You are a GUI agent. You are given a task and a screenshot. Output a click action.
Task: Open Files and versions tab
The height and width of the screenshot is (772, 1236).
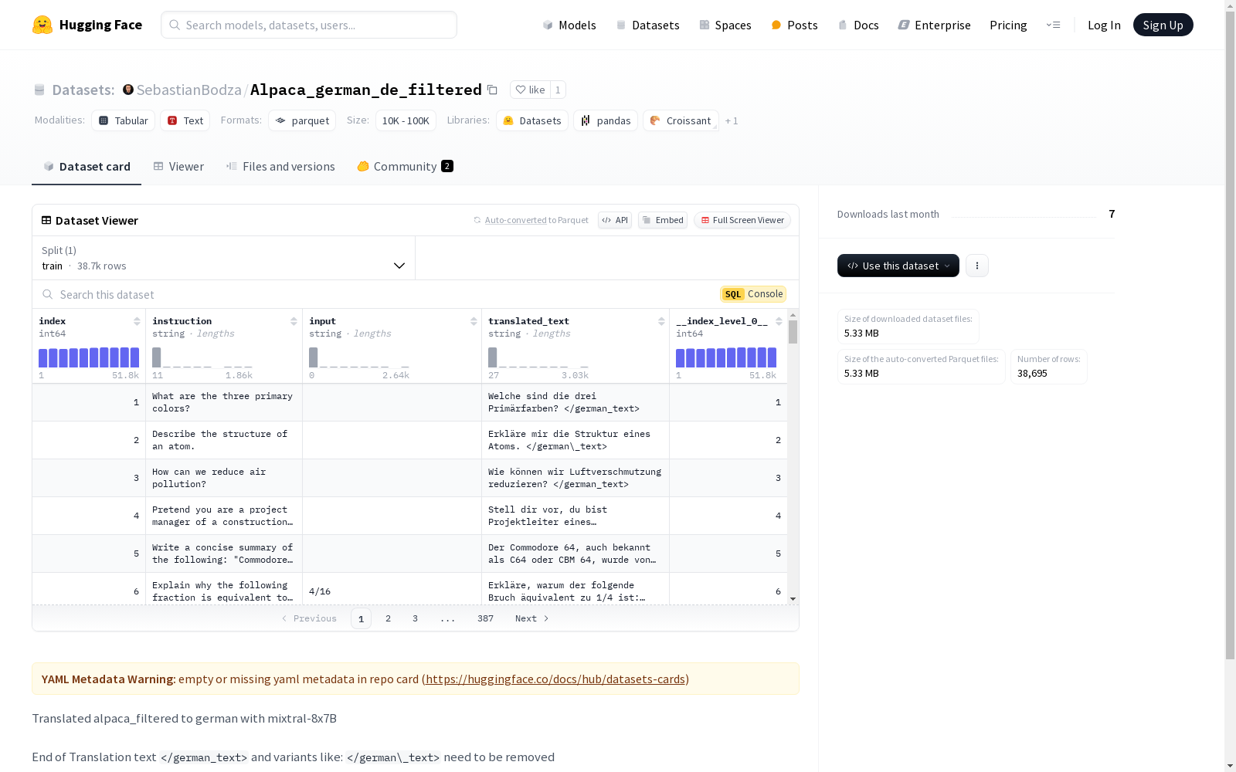(x=280, y=167)
